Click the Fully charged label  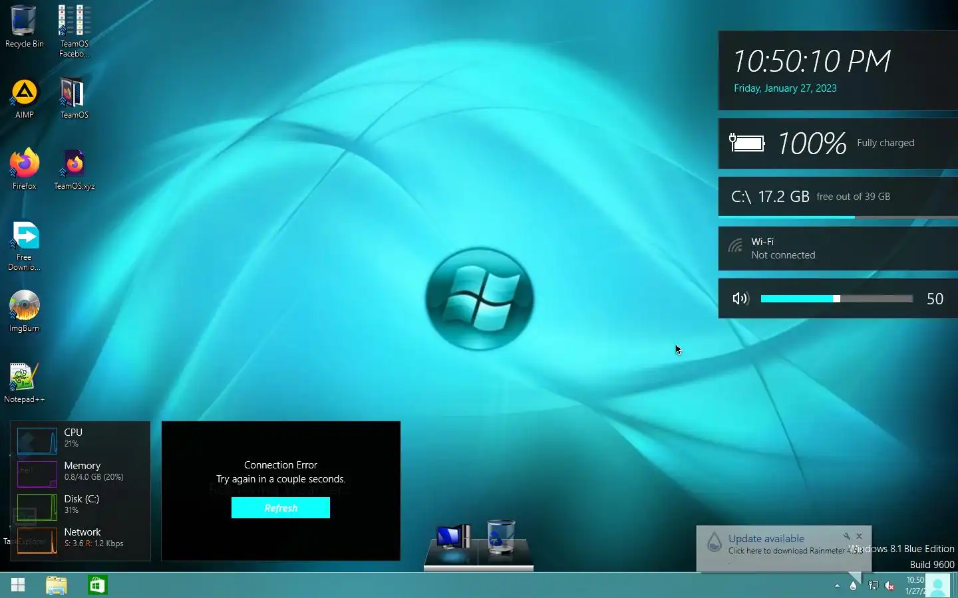885,143
